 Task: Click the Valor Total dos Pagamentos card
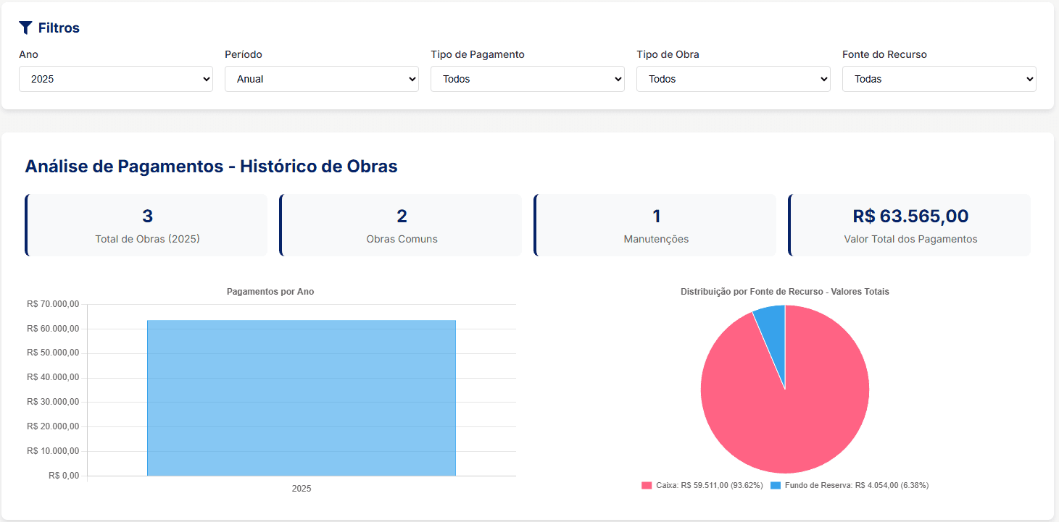click(x=910, y=225)
